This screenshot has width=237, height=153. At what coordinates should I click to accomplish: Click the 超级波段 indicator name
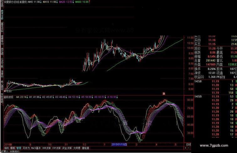[8, 97]
